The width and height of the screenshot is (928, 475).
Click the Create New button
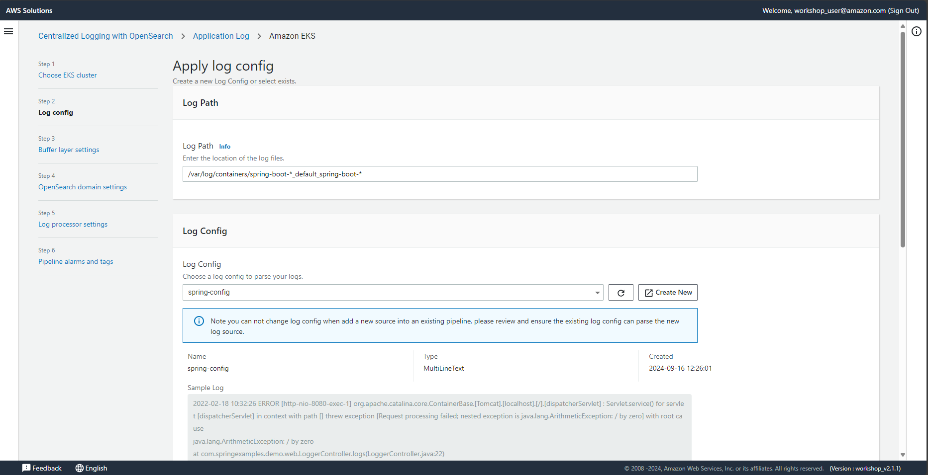668,293
